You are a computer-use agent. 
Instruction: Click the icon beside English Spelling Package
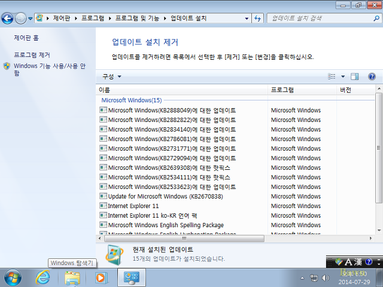[103, 225]
